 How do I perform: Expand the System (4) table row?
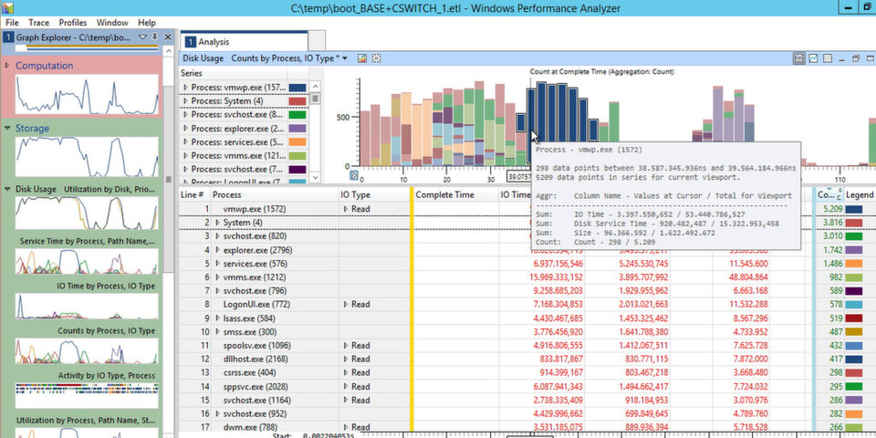tap(218, 223)
